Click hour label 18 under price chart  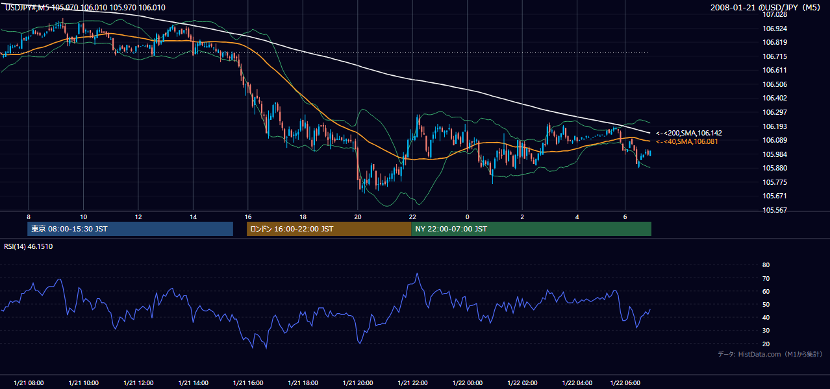(x=303, y=217)
